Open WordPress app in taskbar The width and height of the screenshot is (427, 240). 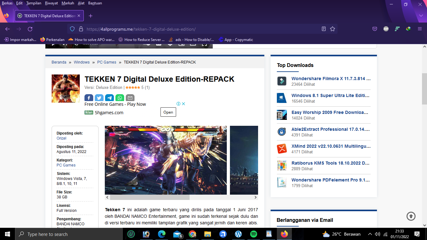click(238, 234)
